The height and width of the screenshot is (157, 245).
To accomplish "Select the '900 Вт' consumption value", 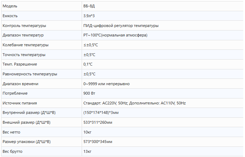I will click(x=89, y=93).
